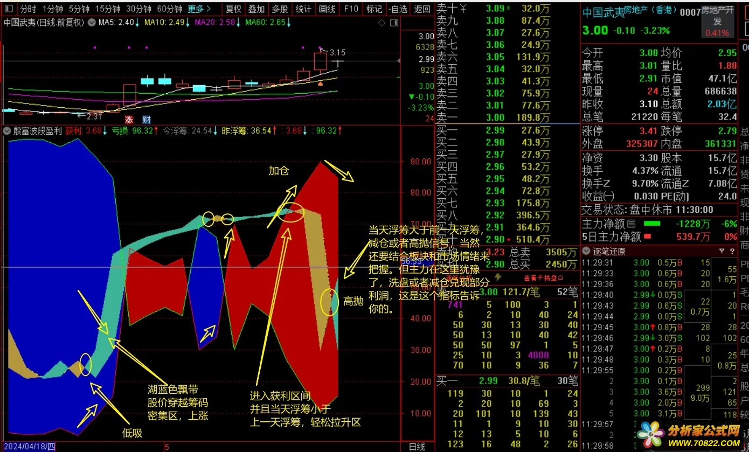Toggle the side panel icon beside the diamond
This screenshot has height=452, width=749.
coord(394,23)
